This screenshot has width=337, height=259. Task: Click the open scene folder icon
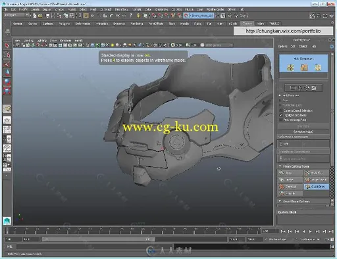click(40, 15)
